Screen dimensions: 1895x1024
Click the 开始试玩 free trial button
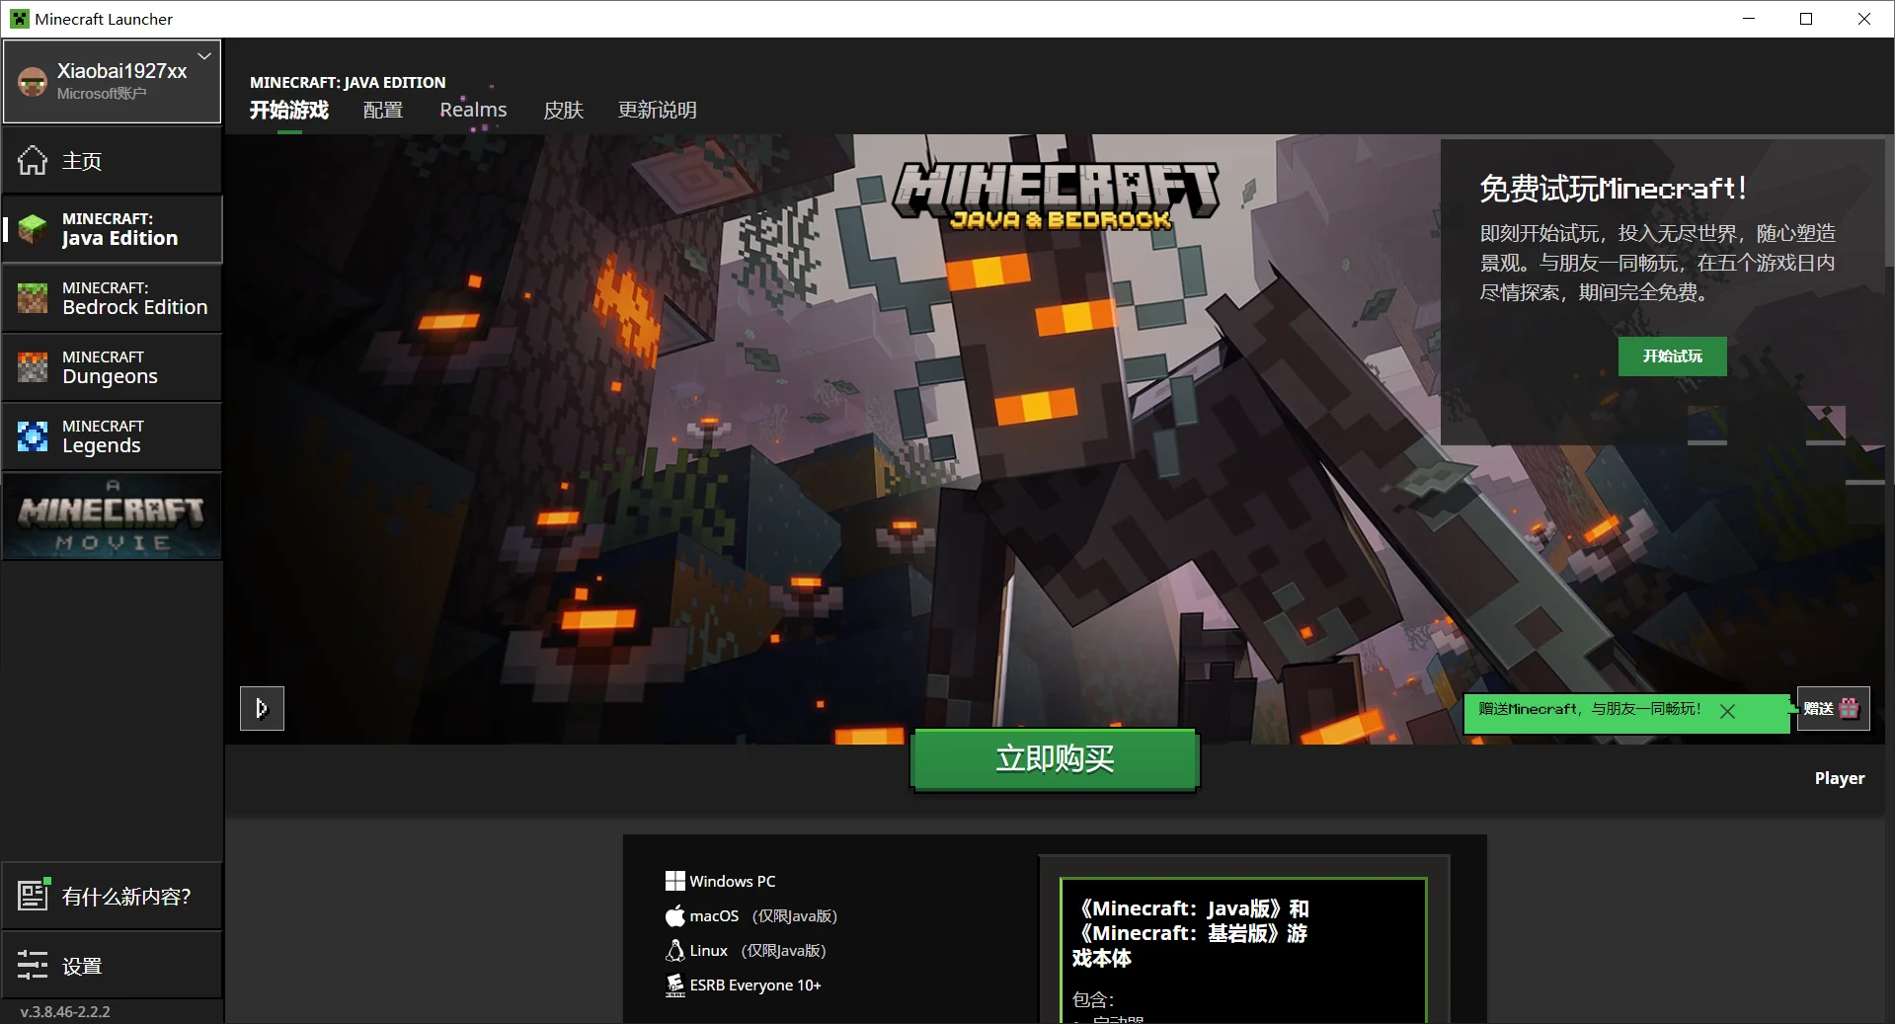(x=1672, y=356)
